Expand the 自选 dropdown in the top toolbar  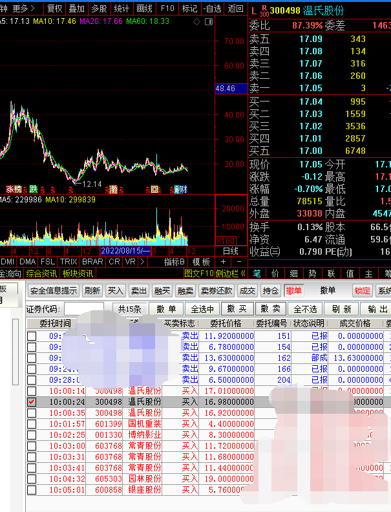pyautogui.click(x=212, y=8)
